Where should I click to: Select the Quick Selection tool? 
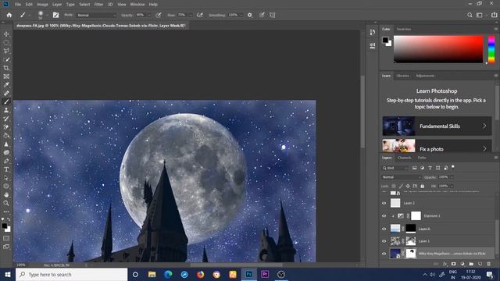tap(6, 59)
